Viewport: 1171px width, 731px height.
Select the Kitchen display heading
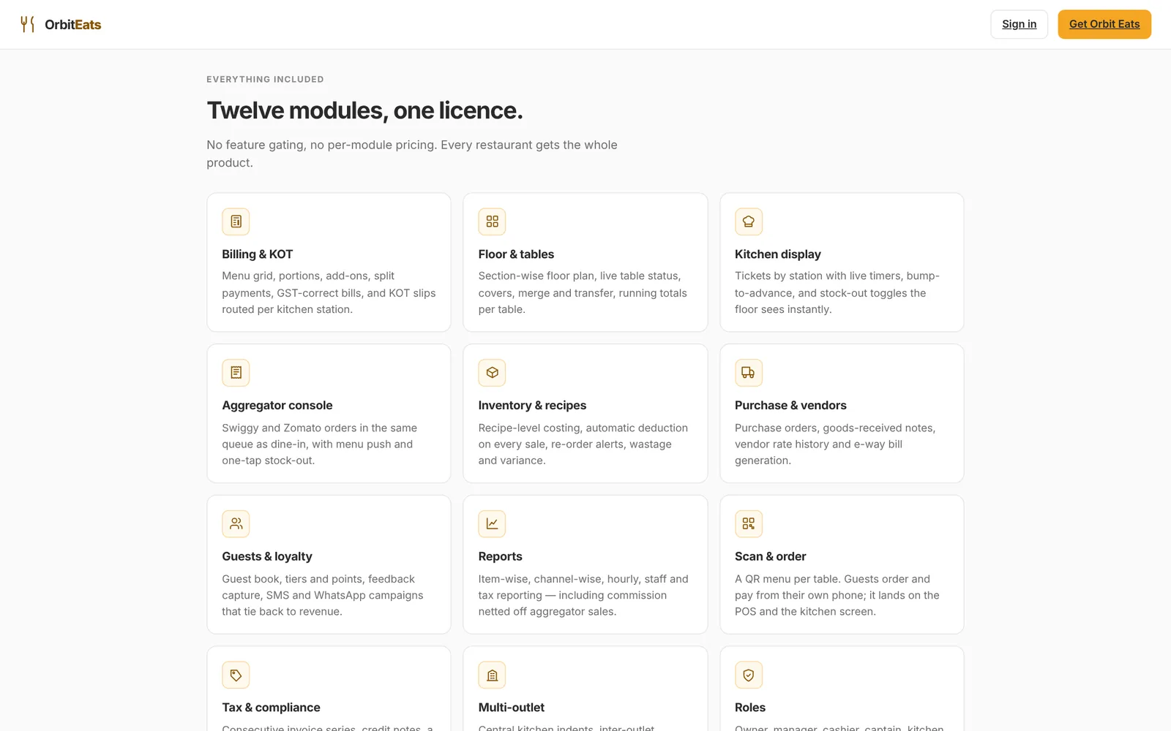778,254
